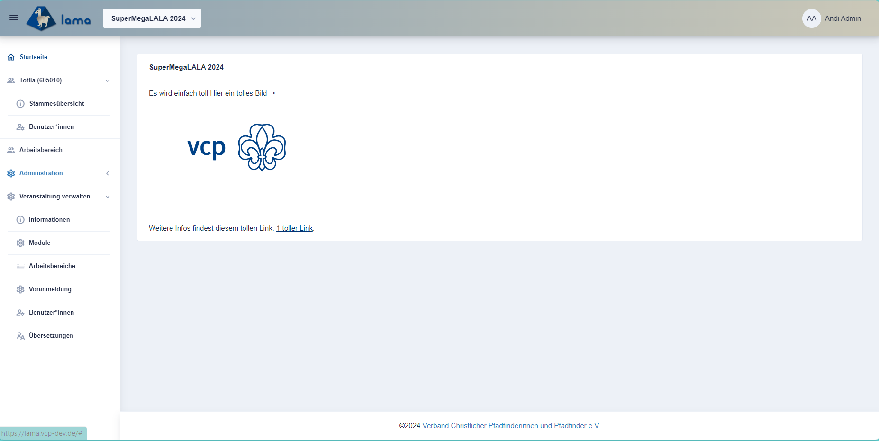The width and height of the screenshot is (879, 441).
Task: Click the Arbeitsbereich people icon
Action: 11,150
